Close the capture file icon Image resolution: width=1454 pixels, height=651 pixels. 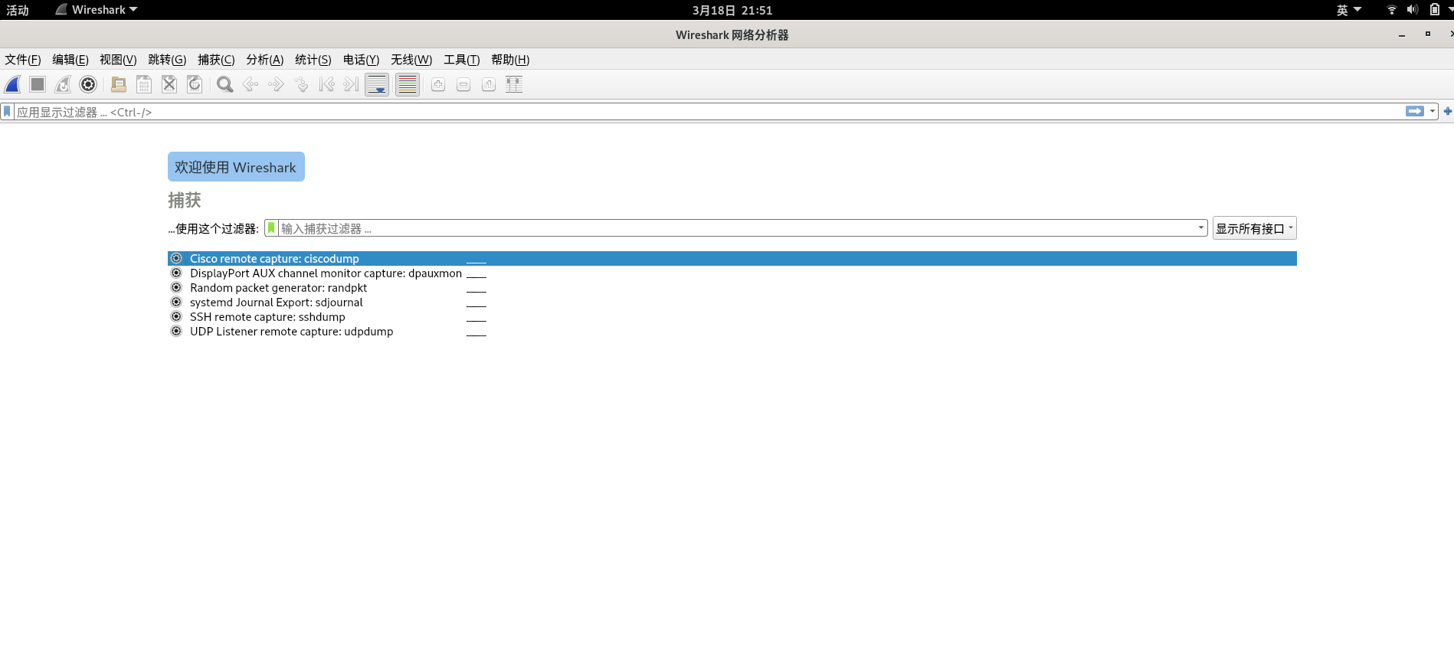coord(169,84)
